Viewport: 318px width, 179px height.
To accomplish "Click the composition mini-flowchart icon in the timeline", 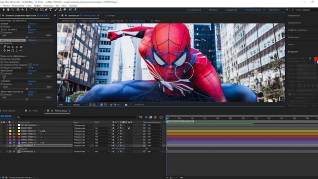I will [x=141, y=117].
